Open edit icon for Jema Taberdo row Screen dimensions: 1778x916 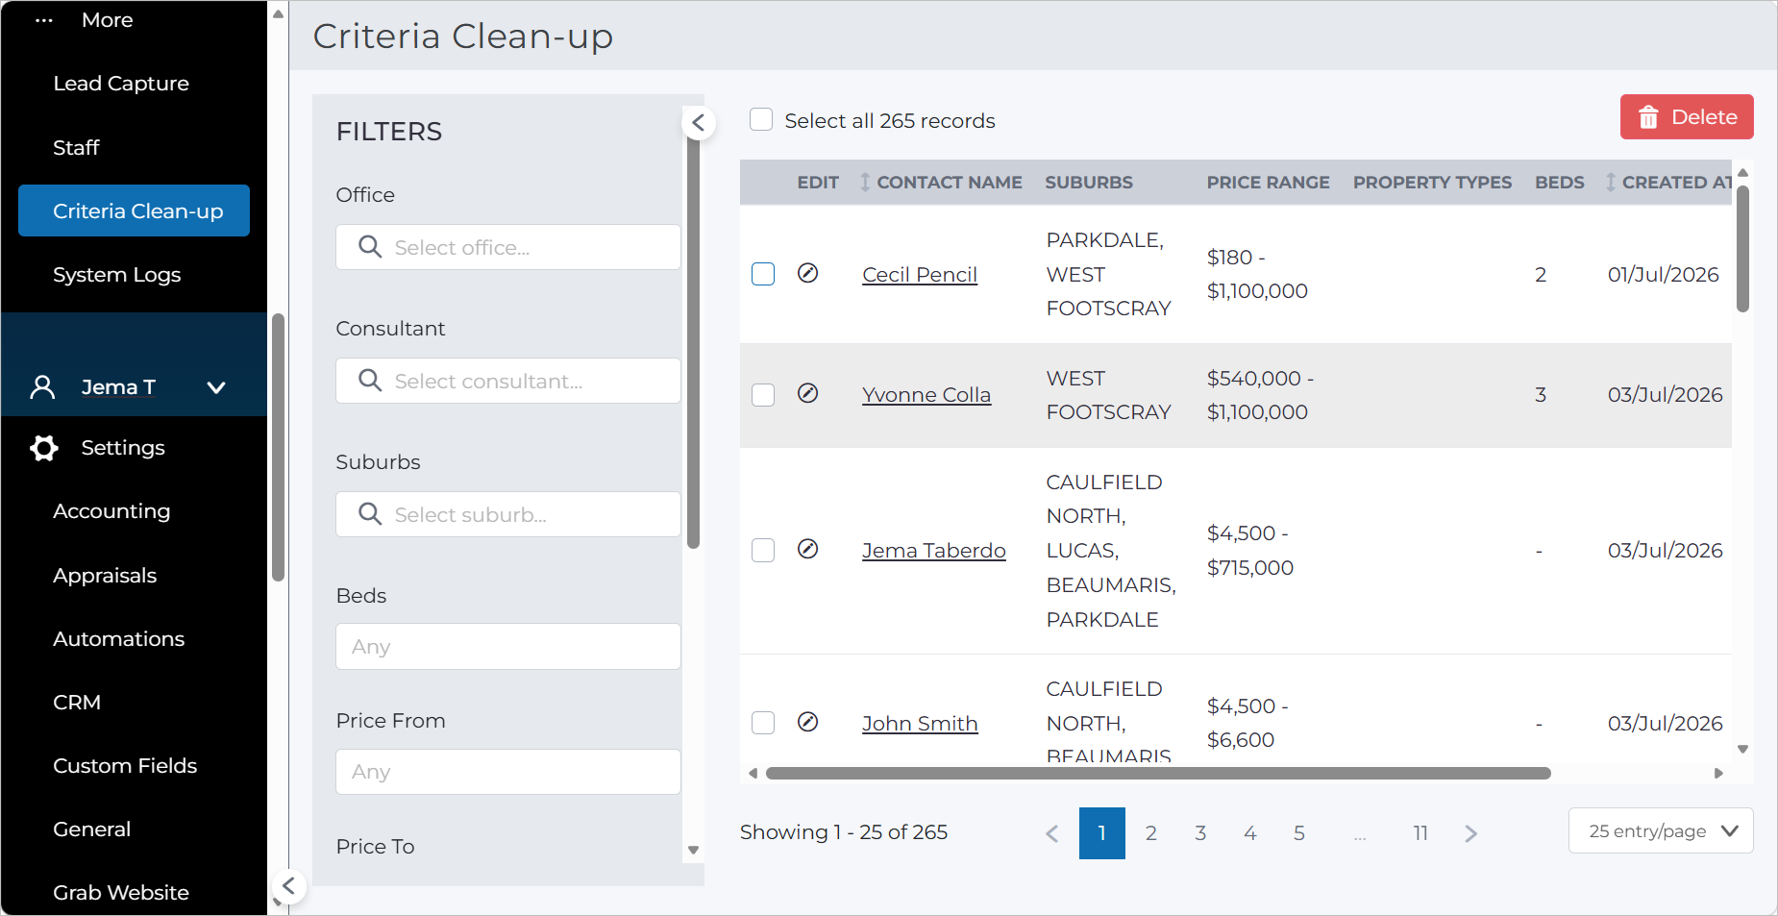coord(808,550)
